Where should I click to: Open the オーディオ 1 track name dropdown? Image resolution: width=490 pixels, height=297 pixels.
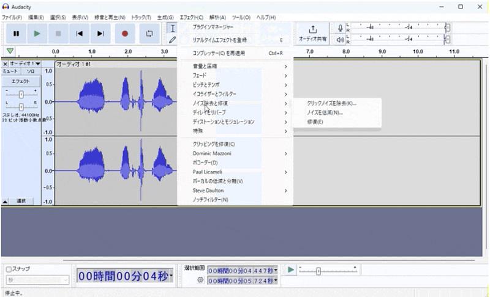pos(24,64)
